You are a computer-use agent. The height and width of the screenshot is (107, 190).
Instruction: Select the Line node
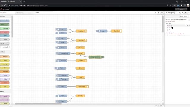click(80, 68)
